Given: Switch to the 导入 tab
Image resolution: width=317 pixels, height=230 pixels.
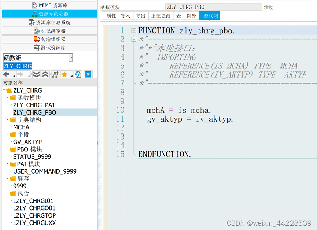Looking at the screenshot, I should [x=125, y=16].
